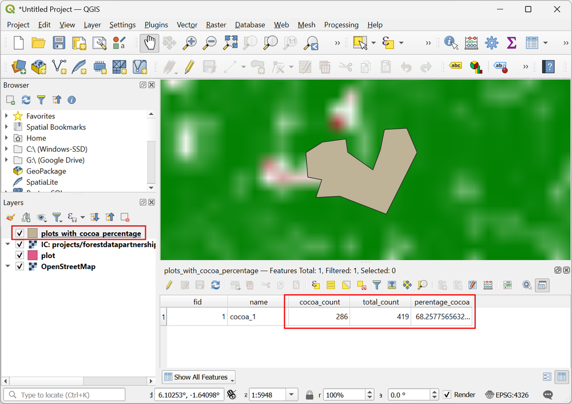Viewport: 572px width, 404px height.
Task: Click the perentage_cocoa column header
Action: pyautogui.click(x=442, y=302)
